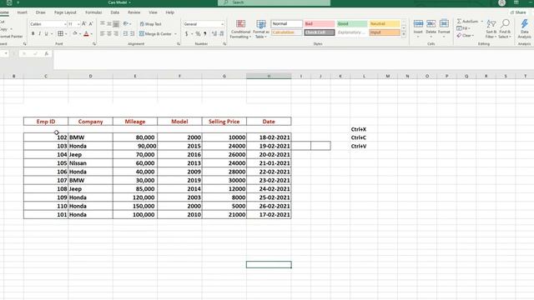Click the Insert cells icon
Image resolution: width=534 pixels, height=300 pixels.
point(418,24)
